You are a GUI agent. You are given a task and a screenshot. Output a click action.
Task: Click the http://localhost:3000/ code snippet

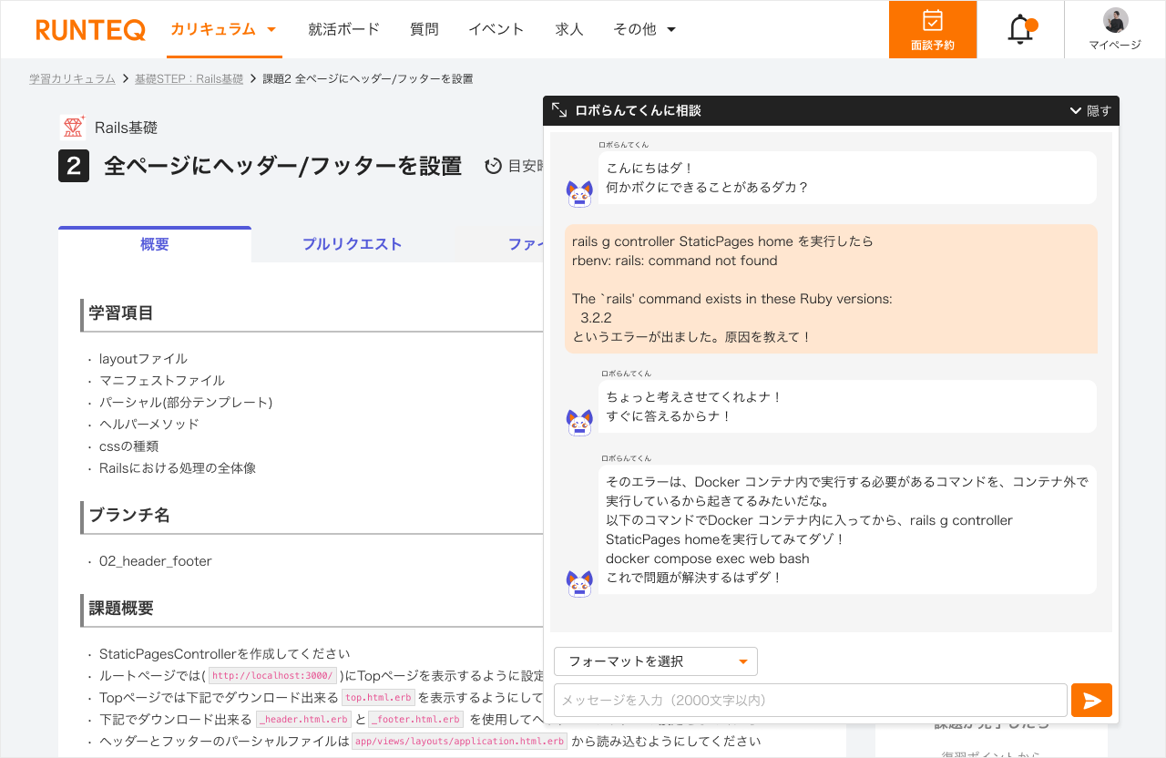point(272,675)
